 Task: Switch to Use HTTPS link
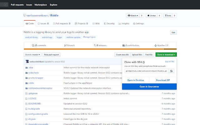170,62
